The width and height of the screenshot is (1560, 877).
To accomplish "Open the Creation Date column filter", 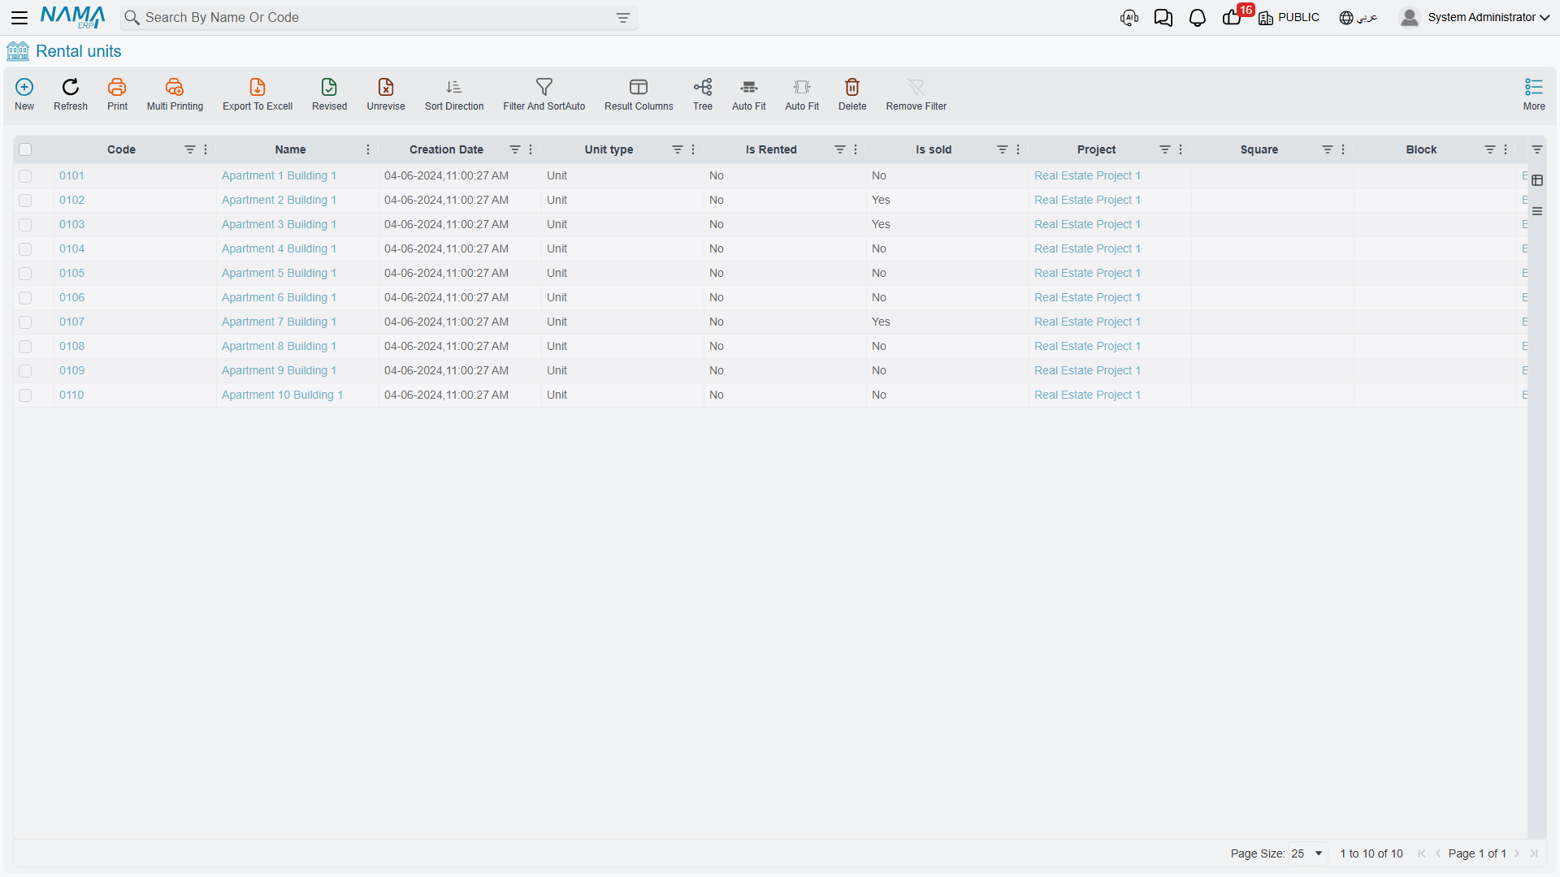I will pyautogui.click(x=514, y=149).
